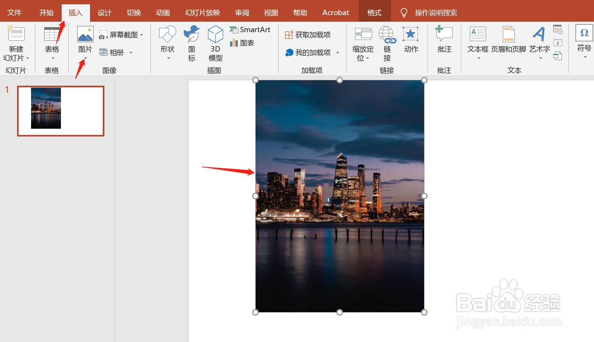Click the bottom-right corner handle of picture
Image resolution: width=594 pixels, height=342 pixels.
coord(424,312)
